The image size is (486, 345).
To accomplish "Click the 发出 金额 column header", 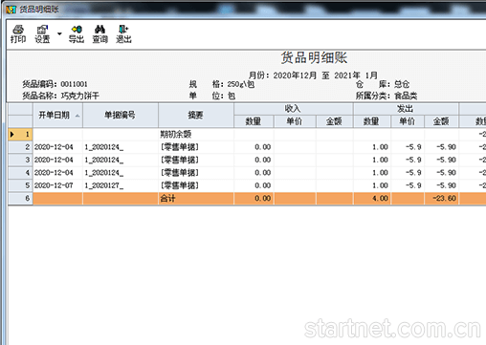I will pos(441,121).
